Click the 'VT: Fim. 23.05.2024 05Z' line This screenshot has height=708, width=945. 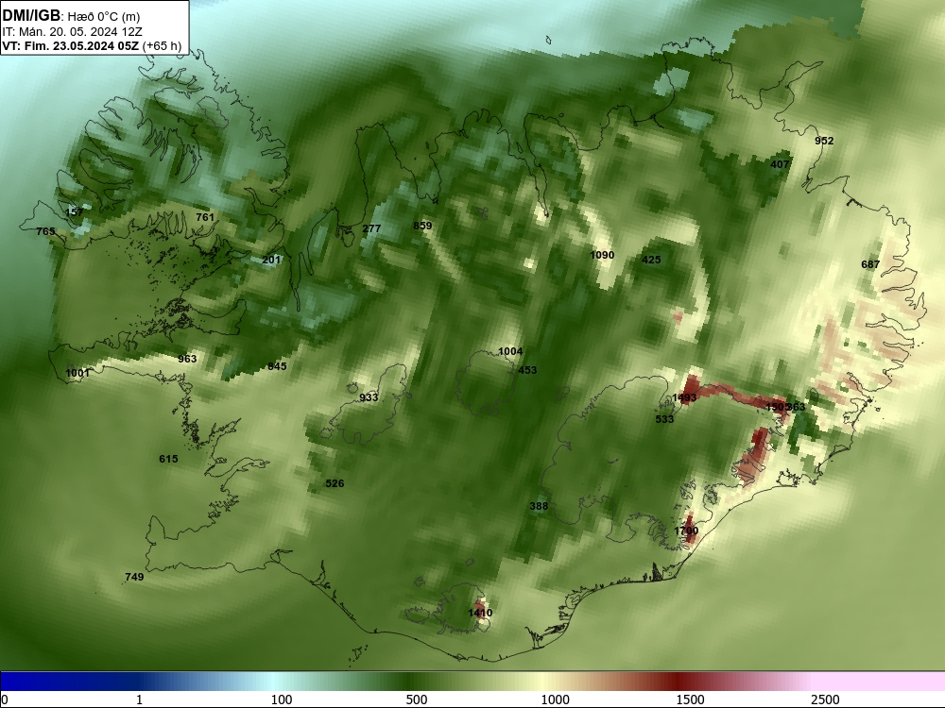71,46
